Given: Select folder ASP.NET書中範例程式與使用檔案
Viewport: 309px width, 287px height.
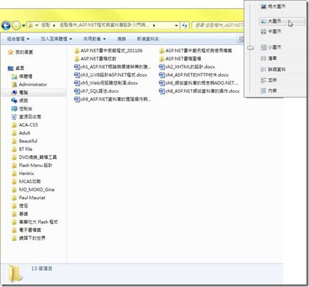Looking at the screenshot, I should [196, 50].
